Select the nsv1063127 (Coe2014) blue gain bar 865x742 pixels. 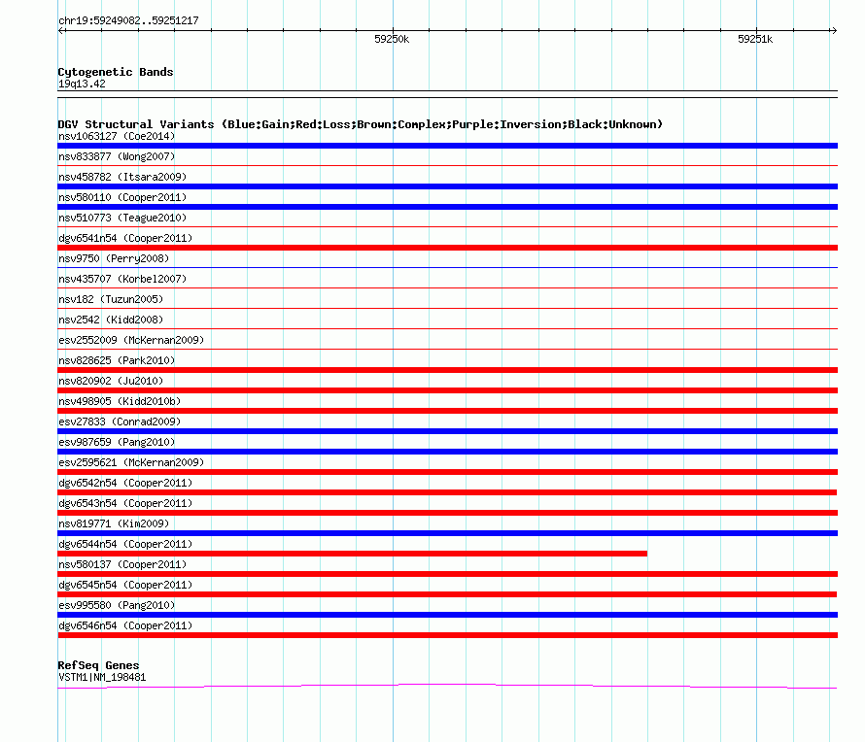pyautogui.click(x=447, y=146)
